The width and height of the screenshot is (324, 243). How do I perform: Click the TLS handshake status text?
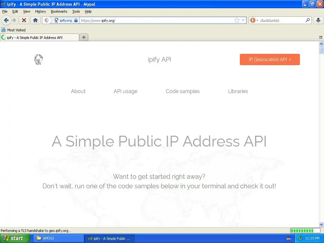tap(36, 231)
